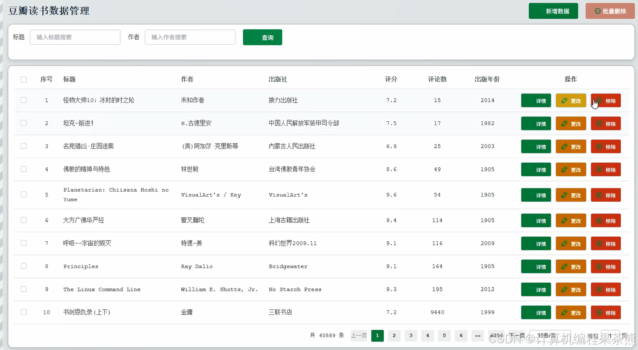The image size is (638, 350).
Task: Click 移除 for The Linux Command Line
Action: click(x=605, y=290)
